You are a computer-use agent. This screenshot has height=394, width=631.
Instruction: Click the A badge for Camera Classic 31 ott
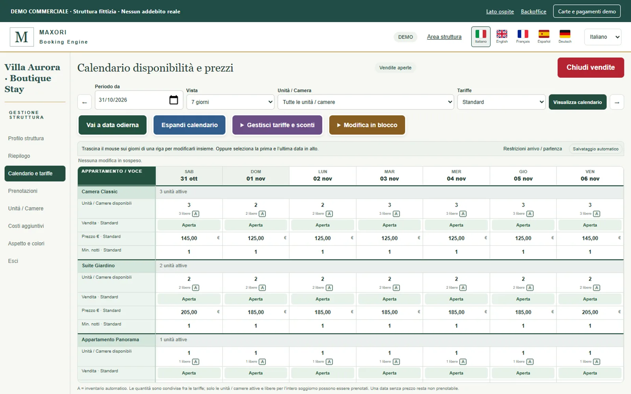click(x=196, y=214)
